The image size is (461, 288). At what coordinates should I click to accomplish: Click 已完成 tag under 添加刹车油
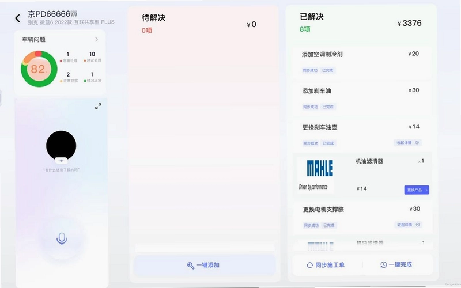click(x=328, y=107)
